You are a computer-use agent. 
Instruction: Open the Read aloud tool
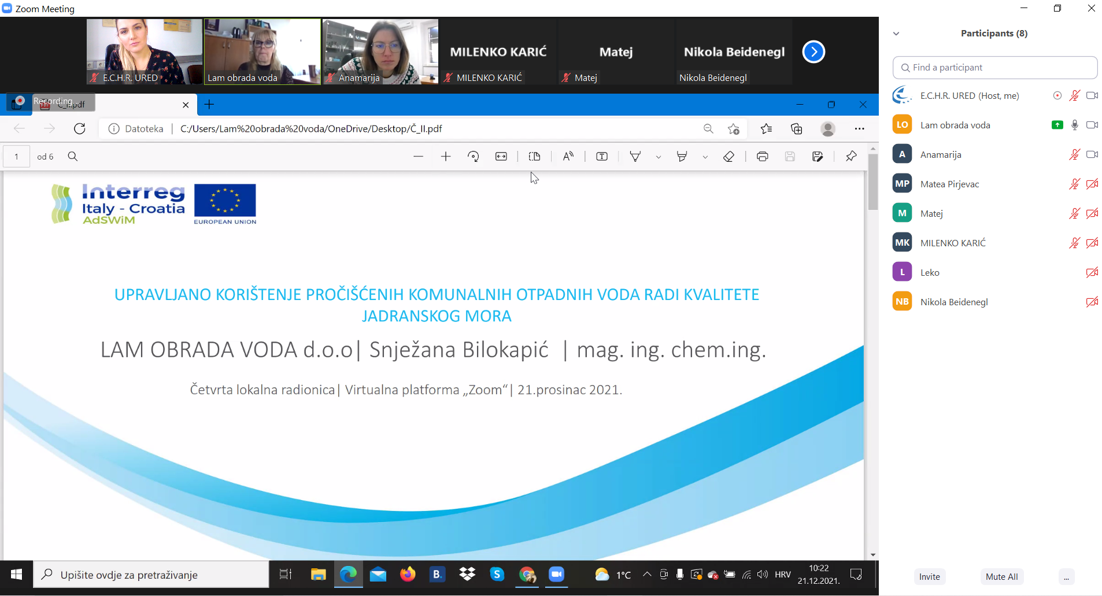[568, 157]
